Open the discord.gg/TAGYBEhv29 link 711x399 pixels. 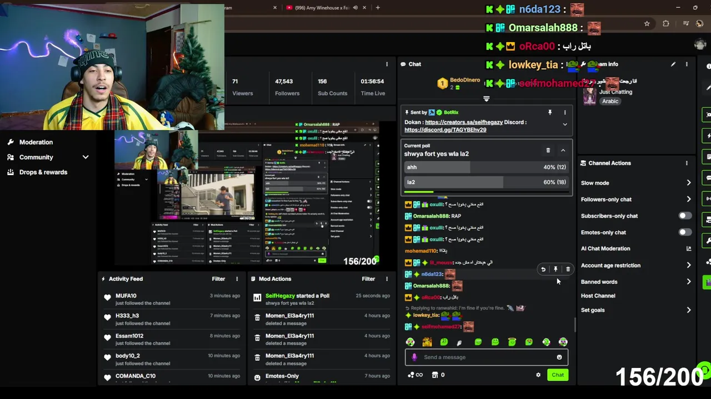pos(445,130)
